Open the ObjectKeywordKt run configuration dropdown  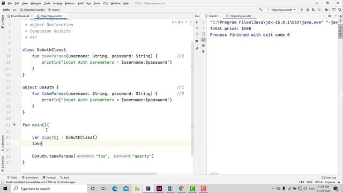pos(281,10)
